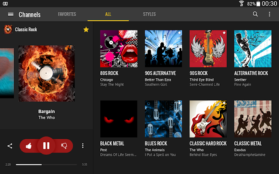Tap the Classic Rock channel icon
Image resolution: width=279 pixels, height=174 pixels.
8,29
